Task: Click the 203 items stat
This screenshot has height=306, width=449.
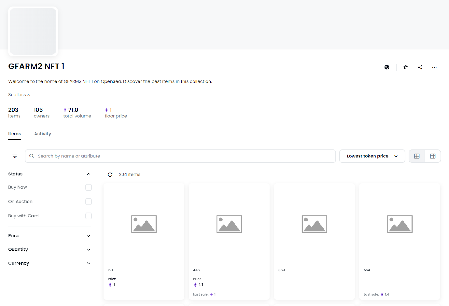Action: pyautogui.click(x=14, y=113)
